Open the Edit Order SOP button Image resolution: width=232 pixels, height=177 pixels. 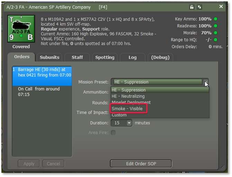tap(141, 164)
